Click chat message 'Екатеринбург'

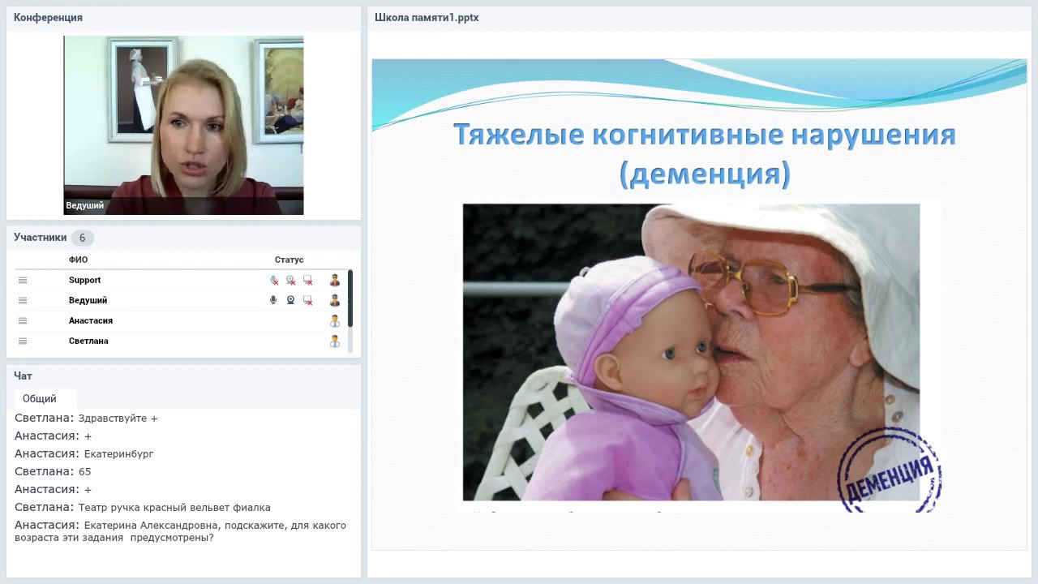(119, 454)
